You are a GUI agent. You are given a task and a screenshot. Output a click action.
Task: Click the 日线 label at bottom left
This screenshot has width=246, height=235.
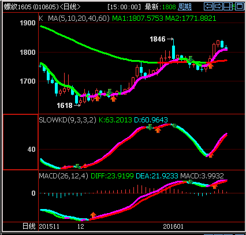[x=29, y=226]
